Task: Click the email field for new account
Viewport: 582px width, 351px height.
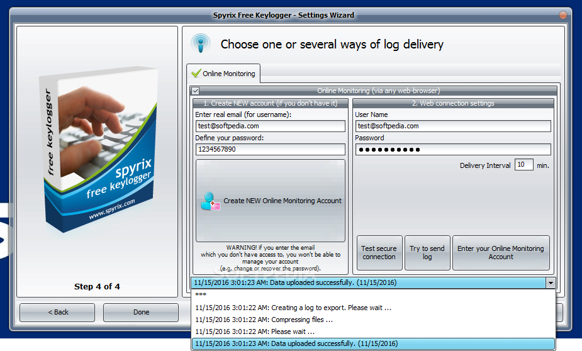Action: coord(270,126)
